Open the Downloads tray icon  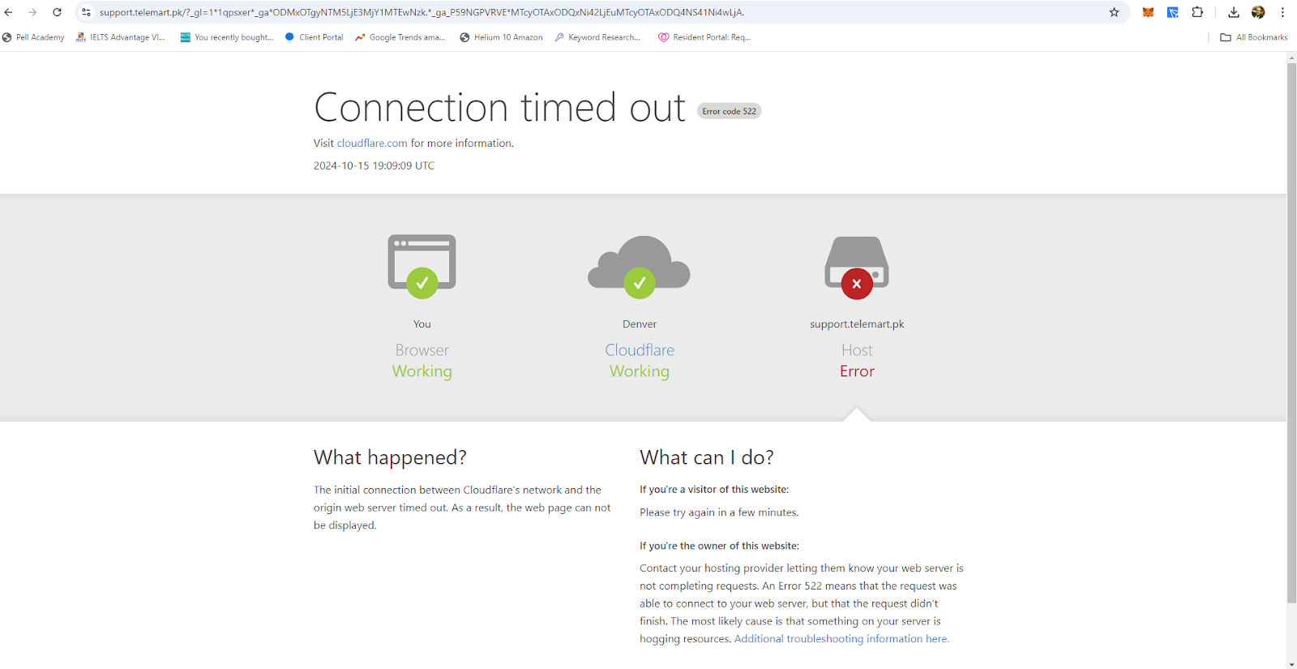(x=1234, y=12)
